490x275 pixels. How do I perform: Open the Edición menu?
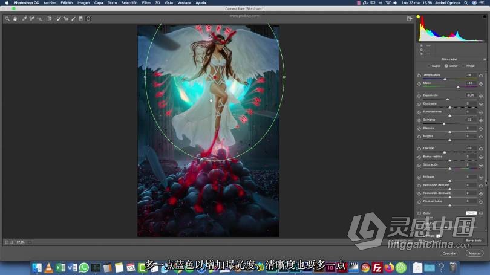click(x=67, y=3)
